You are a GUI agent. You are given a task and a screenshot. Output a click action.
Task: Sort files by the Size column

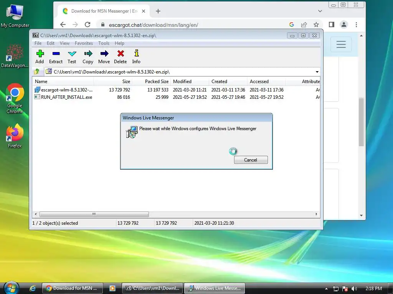tap(113, 82)
